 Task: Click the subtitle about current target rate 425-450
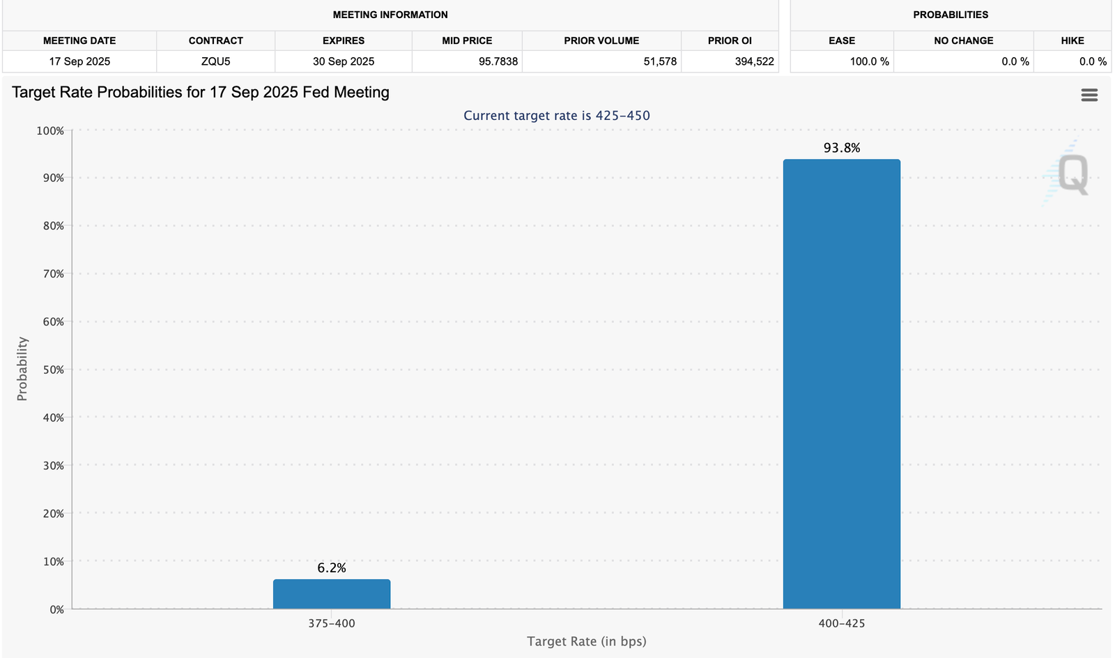[557, 115]
